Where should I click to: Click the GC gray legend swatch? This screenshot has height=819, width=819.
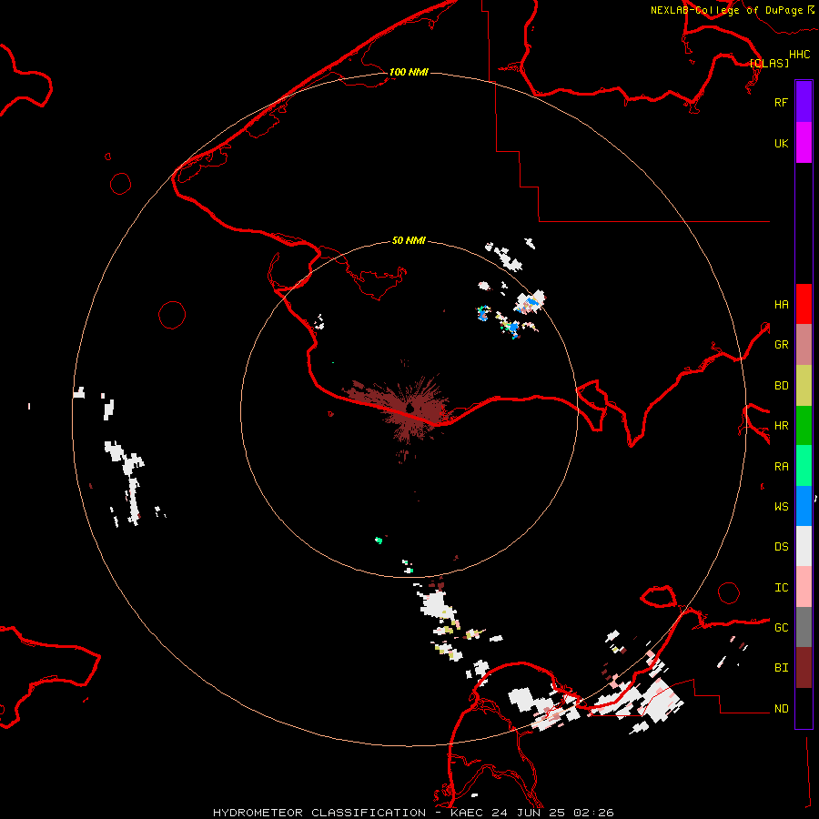[x=804, y=627]
